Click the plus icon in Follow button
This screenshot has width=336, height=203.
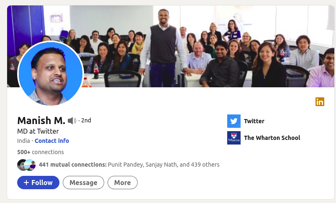[26, 183]
